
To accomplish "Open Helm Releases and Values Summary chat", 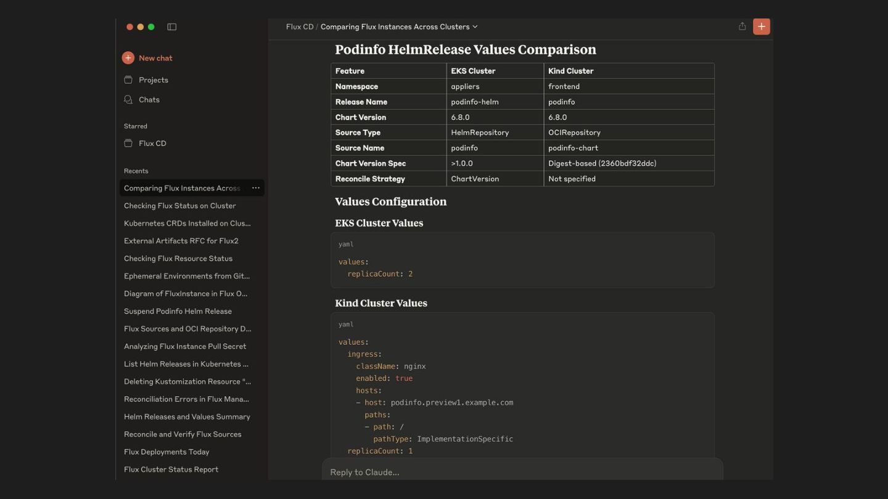I will coord(187,416).
